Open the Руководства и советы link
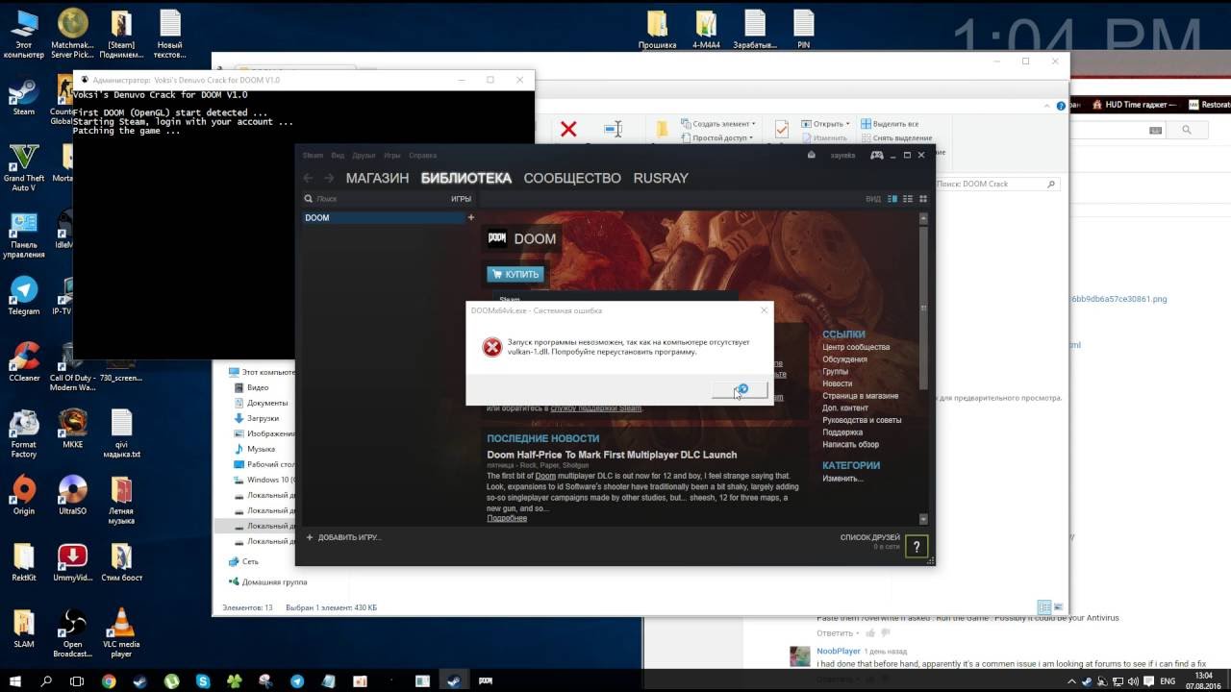 (x=862, y=420)
